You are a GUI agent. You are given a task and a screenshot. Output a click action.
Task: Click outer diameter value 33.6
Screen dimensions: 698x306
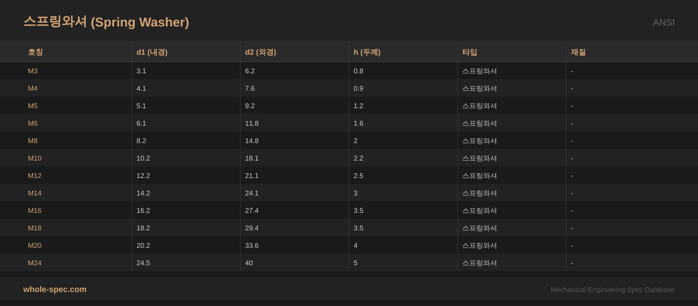252,245
